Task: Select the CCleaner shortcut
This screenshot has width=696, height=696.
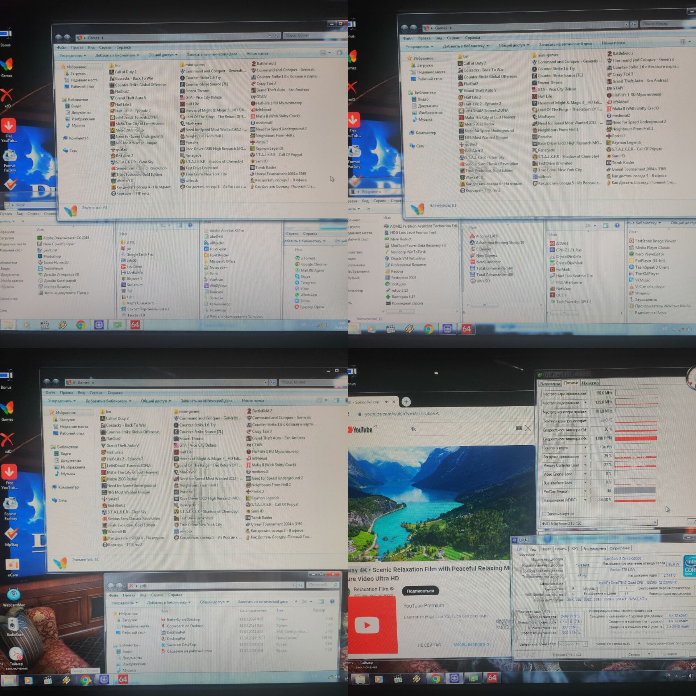Action: (x=481, y=249)
